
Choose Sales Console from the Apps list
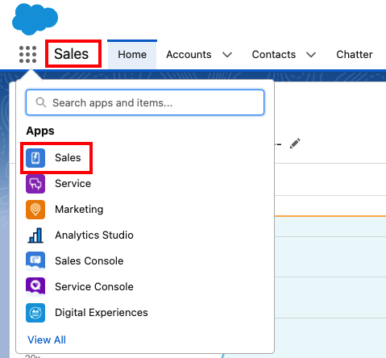click(x=89, y=261)
